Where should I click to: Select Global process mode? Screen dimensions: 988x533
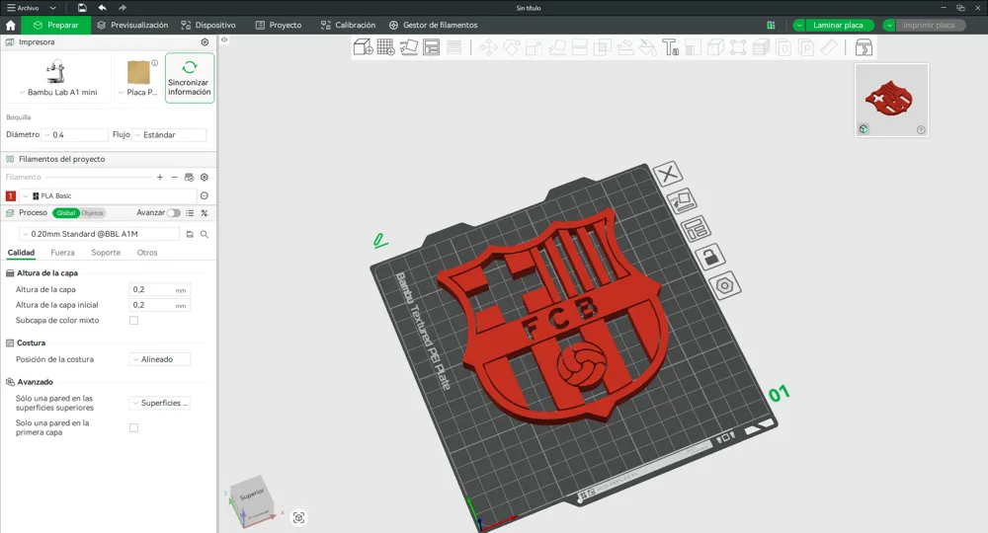(x=65, y=212)
